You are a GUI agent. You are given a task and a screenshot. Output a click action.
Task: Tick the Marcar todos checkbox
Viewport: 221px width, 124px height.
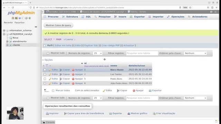click(53, 91)
